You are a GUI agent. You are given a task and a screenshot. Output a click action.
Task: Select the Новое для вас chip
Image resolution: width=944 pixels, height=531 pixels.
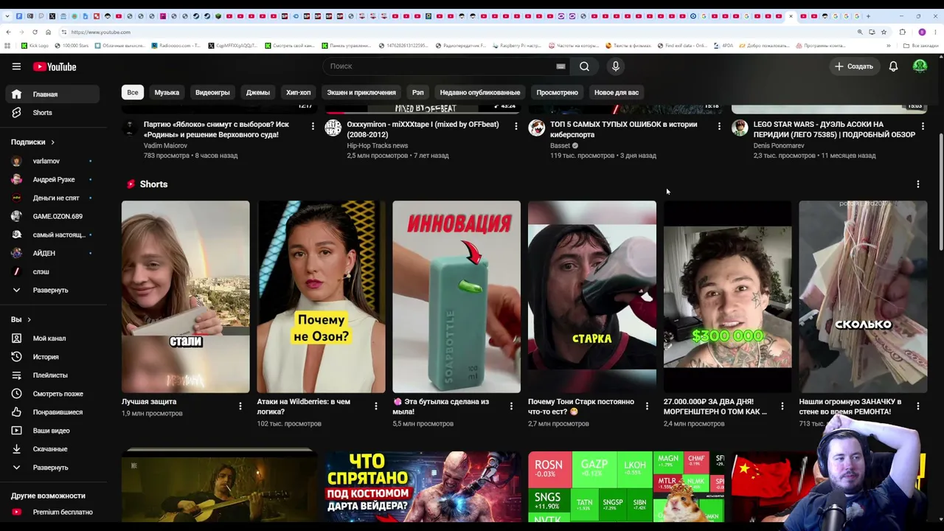[x=617, y=92]
